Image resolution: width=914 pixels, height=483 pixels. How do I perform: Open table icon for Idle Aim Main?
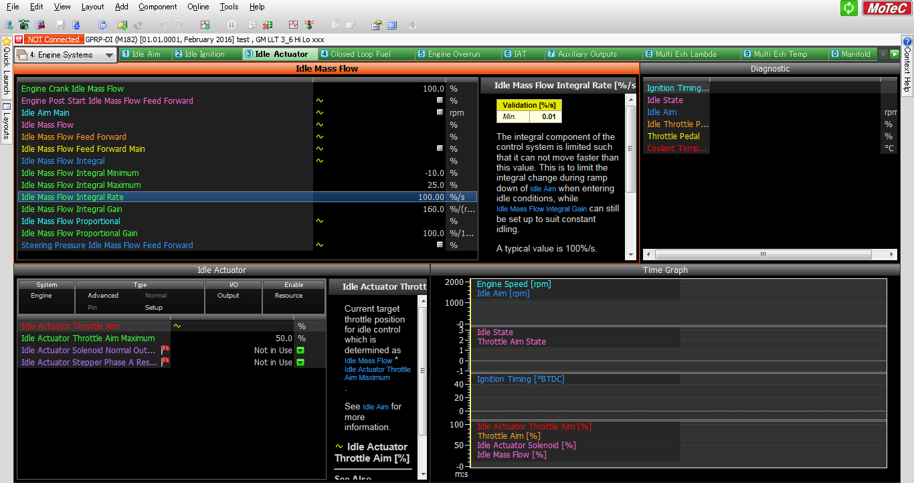pyautogui.click(x=440, y=112)
